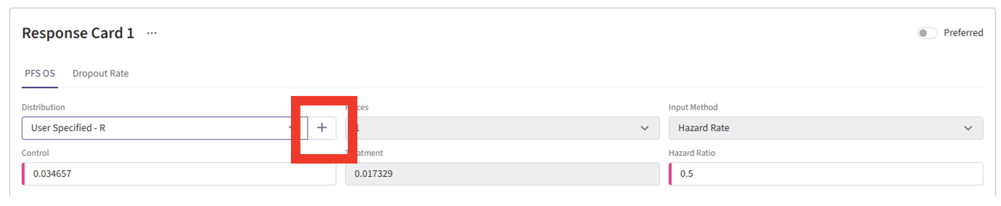Click the chevron arrow in Input Method field
This screenshot has width=1001, height=206.
[968, 128]
